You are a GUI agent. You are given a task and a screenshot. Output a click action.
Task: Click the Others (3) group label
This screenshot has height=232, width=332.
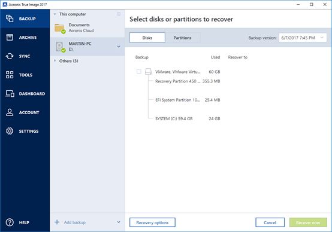tap(68, 61)
